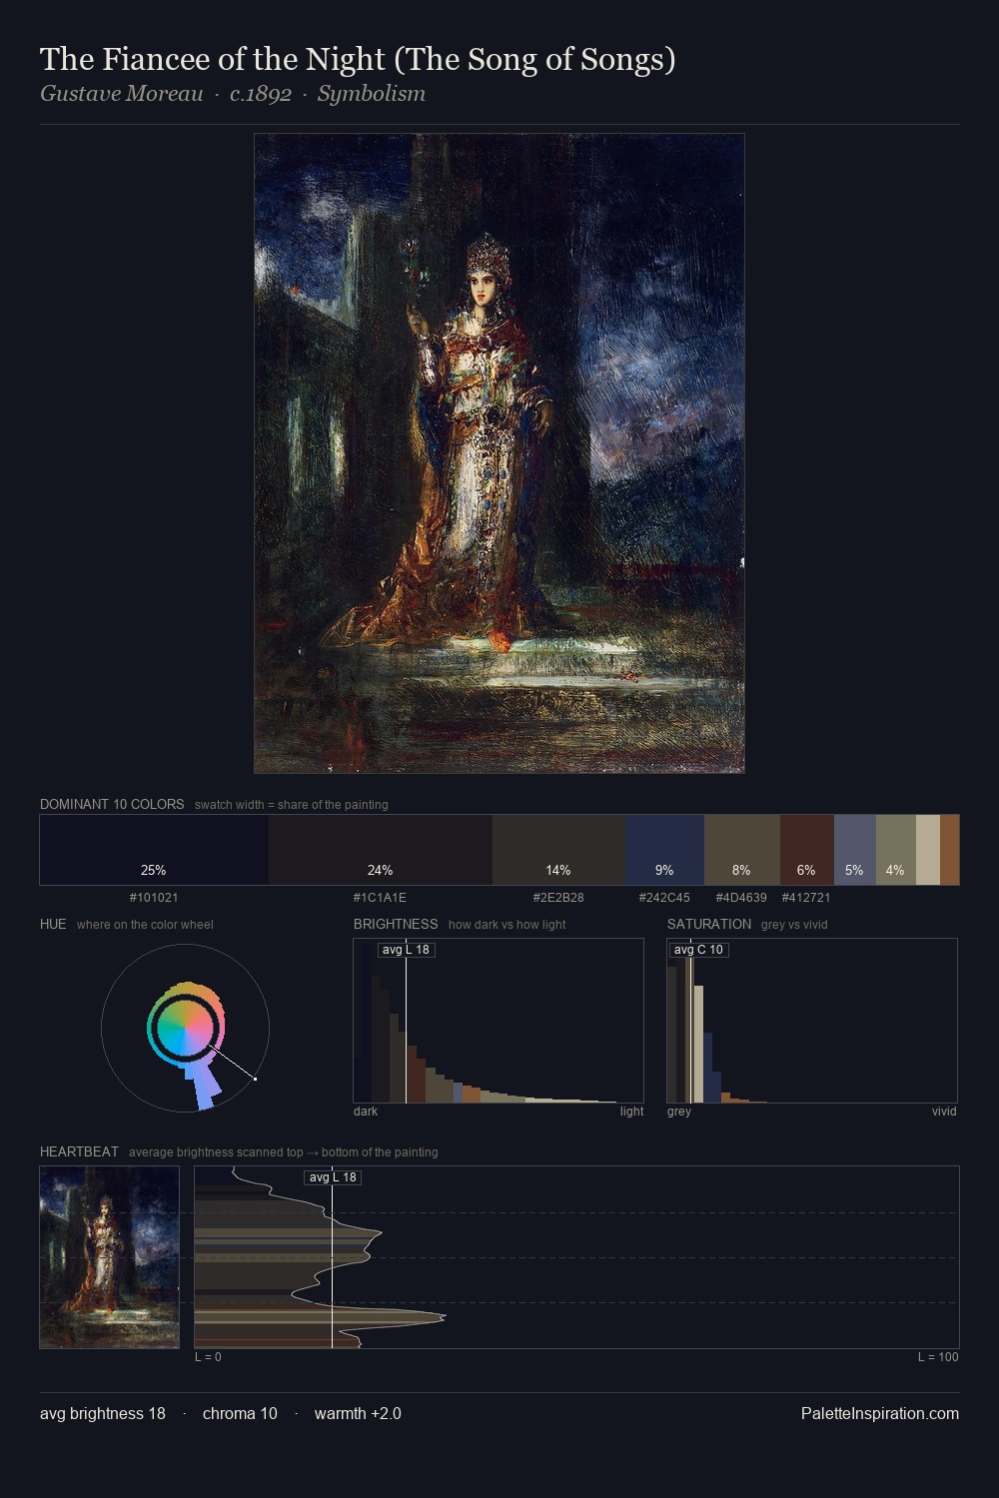Viewport: 999px width, 1498px height.
Task: Click the painting title The Fiancee of the Night
Action: [358, 59]
